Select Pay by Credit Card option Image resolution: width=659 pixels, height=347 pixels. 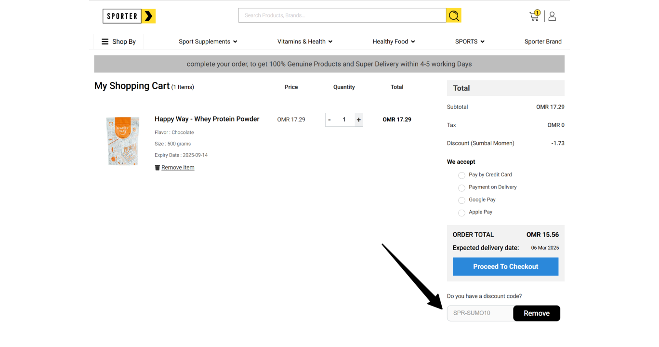click(461, 175)
